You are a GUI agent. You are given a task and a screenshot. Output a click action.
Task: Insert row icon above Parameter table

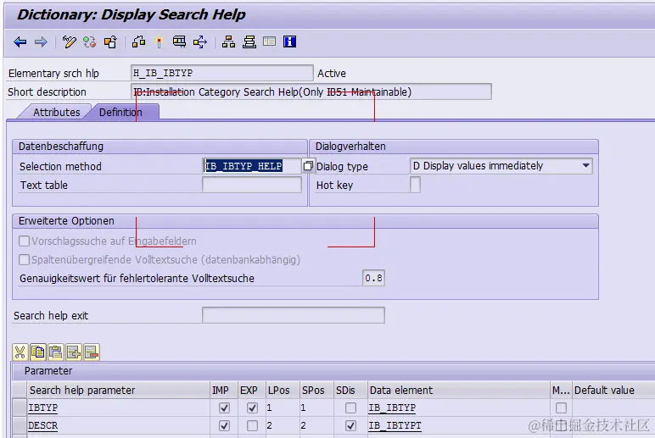point(74,352)
